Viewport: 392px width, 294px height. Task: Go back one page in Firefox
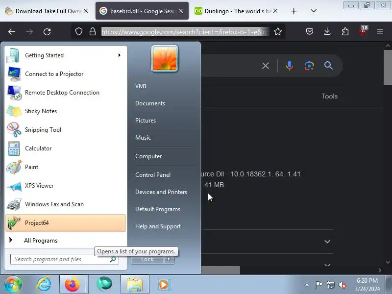click(12, 32)
